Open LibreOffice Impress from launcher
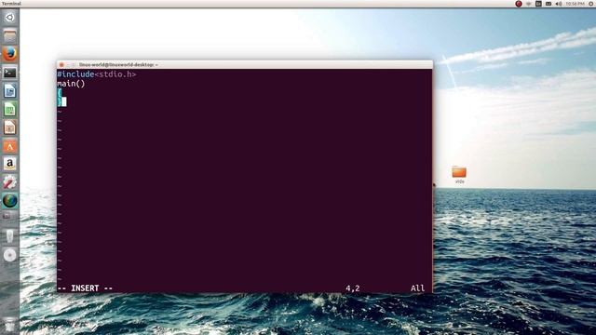Image resolution: width=596 pixels, height=335 pixels. (x=10, y=127)
